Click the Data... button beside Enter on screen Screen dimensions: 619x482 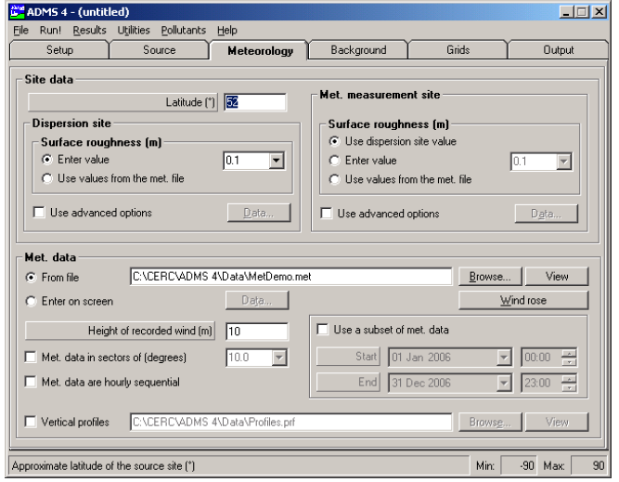click(257, 301)
